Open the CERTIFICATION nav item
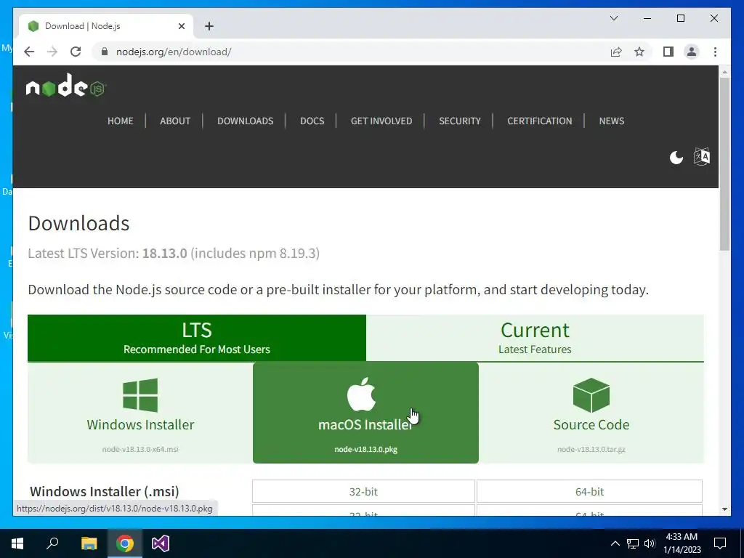Viewport: 744px width, 558px height. pos(540,121)
